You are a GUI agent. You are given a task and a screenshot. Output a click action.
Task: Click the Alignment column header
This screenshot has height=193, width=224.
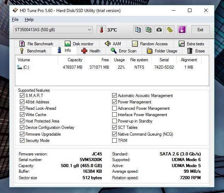click(189, 60)
